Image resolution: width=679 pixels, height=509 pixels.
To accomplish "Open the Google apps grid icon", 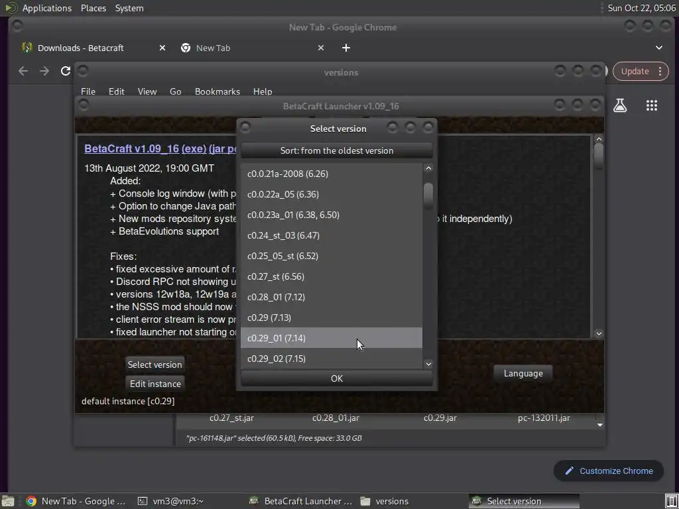I will coord(651,105).
